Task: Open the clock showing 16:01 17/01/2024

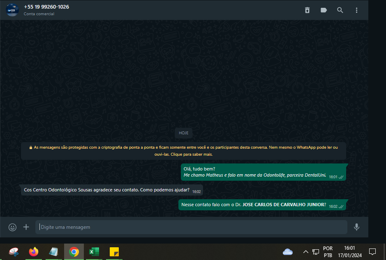Action: tap(350, 252)
